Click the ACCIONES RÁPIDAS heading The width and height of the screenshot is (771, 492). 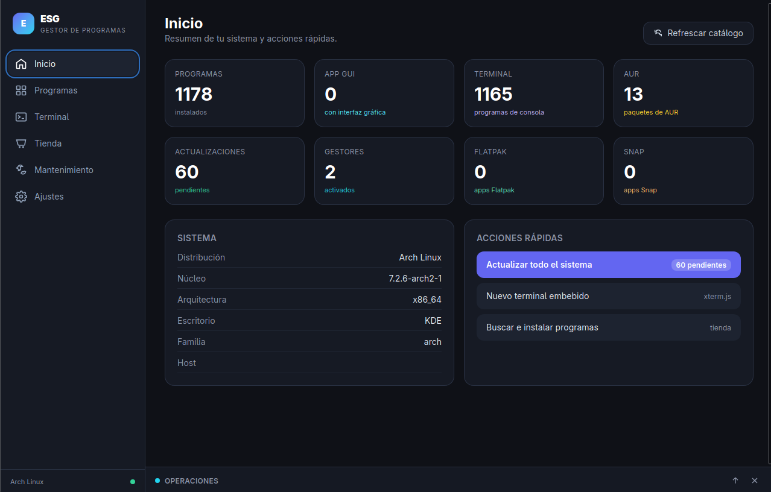(519, 238)
